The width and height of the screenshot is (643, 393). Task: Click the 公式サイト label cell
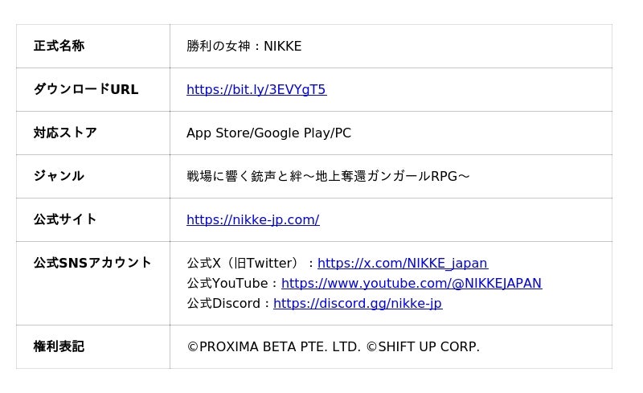(x=93, y=220)
